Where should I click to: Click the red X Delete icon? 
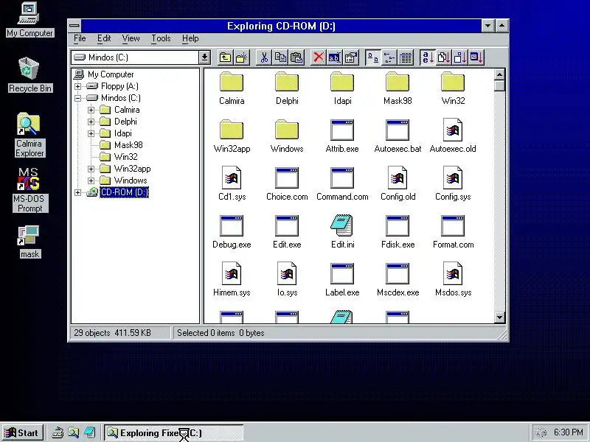coord(319,57)
